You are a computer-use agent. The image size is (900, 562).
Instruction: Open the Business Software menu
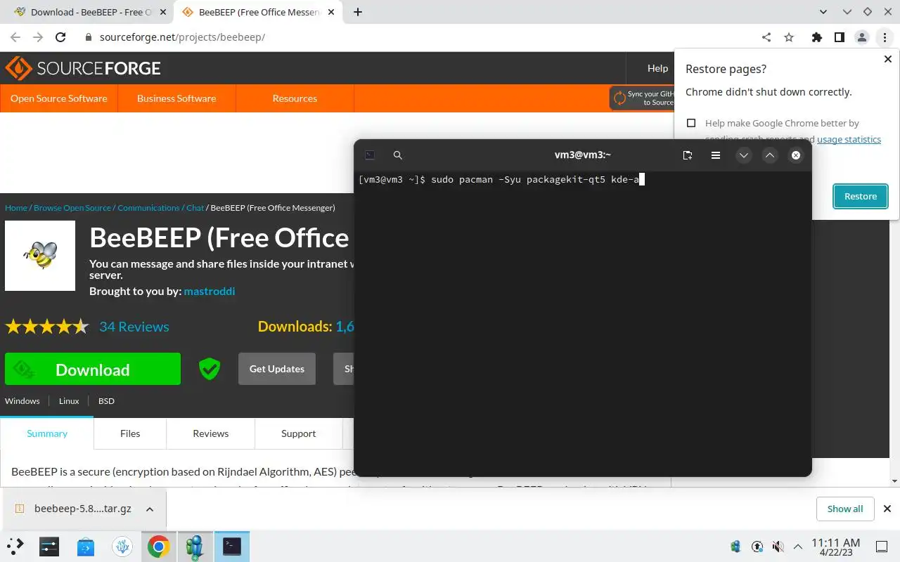(176, 98)
